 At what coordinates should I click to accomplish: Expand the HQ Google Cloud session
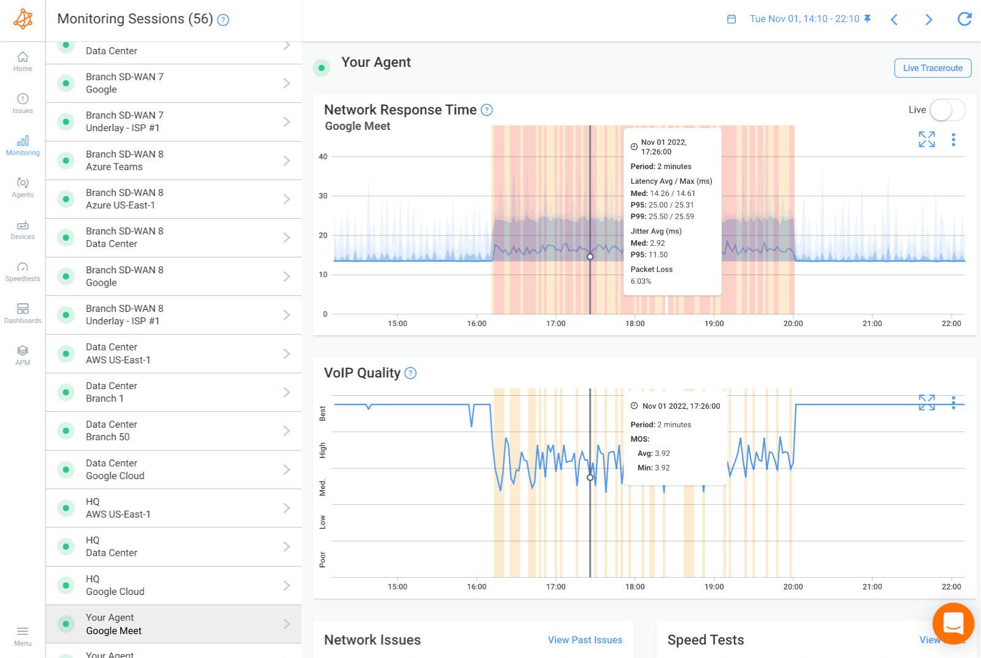coord(286,584)
